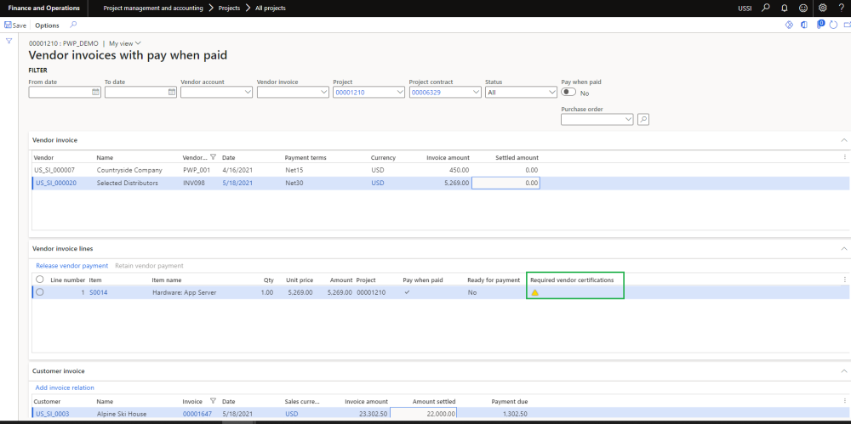Select the radio button for line number 1

pyautogui.click(x=39, y=292)
